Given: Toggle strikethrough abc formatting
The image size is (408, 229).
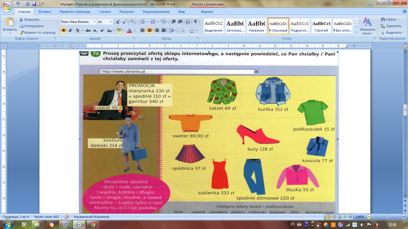Looking at the screenshot, I should click(88, 30).
